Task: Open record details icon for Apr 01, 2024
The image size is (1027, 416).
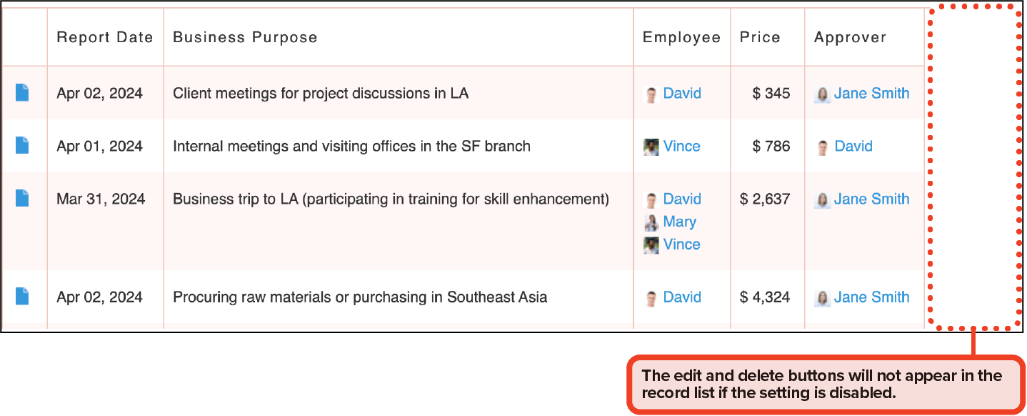Action: (x=22, y=146)
